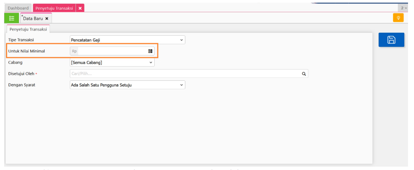Click the blue save floppy disk button
The width and height of the screenshot is (414, 170).
point(391,40)
